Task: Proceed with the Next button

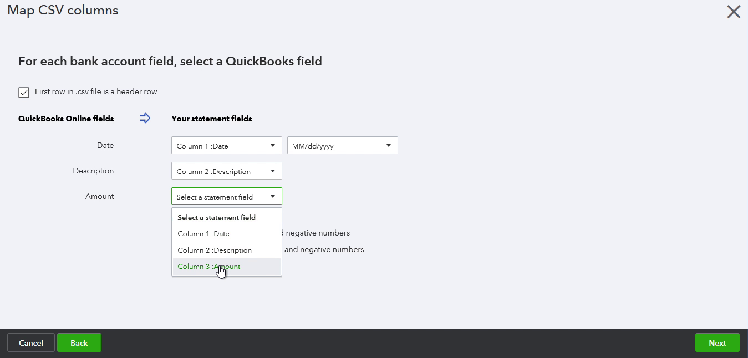Action: (x=718, y=343)
